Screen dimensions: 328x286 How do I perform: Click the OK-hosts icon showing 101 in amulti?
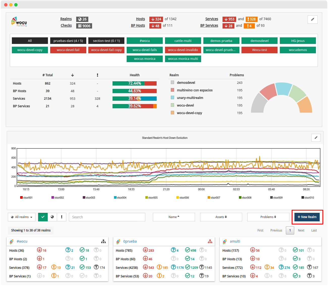295,250
